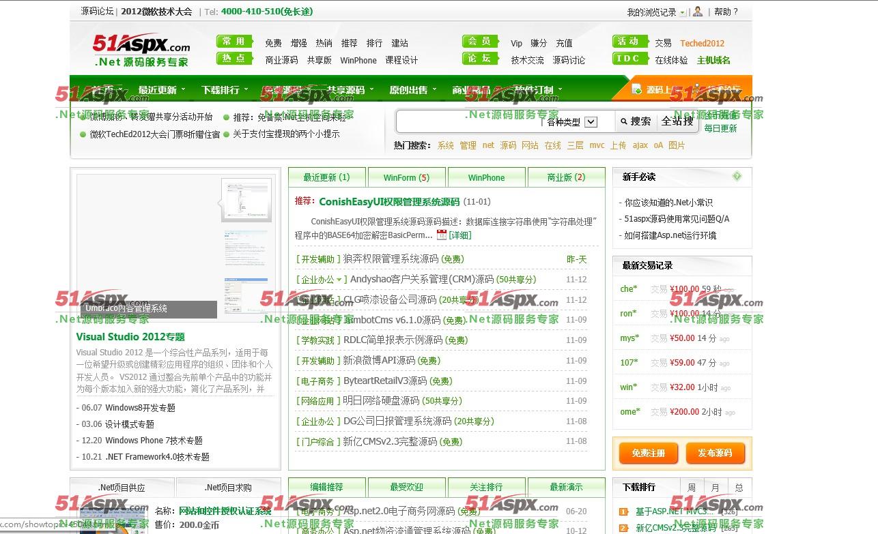Click the 主机域名 link
This screenshot has height=534, width=878.
coord(713,60)
